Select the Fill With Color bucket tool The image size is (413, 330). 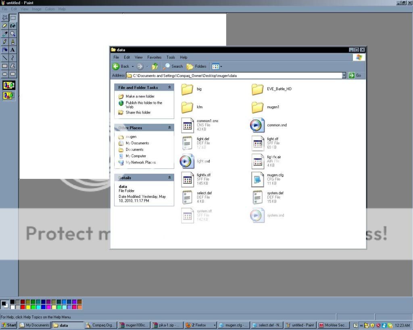13,26
